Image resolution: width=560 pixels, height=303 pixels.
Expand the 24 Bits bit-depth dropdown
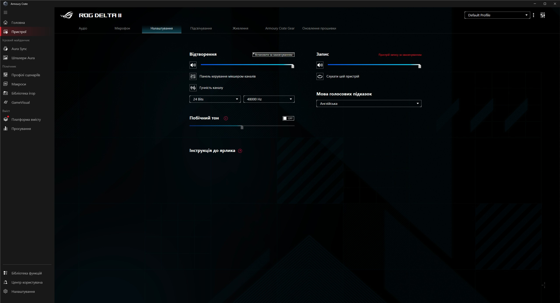point(215,99)
